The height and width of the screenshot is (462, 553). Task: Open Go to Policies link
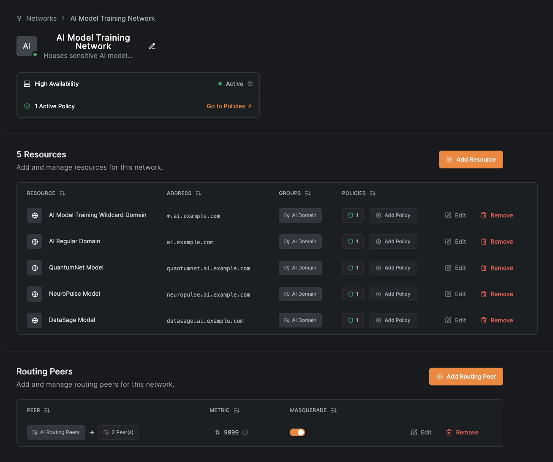[229, 106]
